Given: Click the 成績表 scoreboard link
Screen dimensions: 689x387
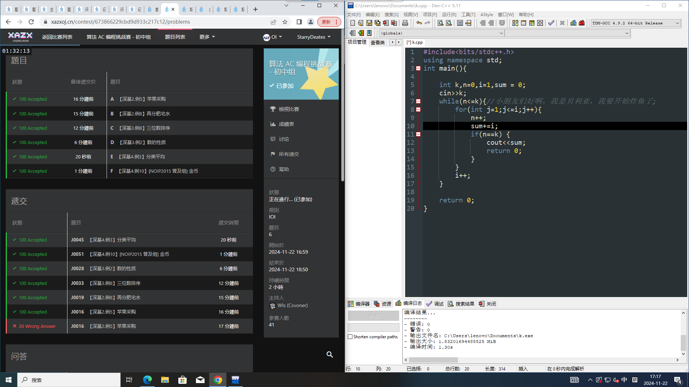Looking at the screenshot, I should 286,124.
